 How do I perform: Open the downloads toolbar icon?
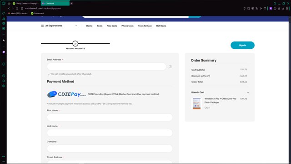[x=283, y=8]
